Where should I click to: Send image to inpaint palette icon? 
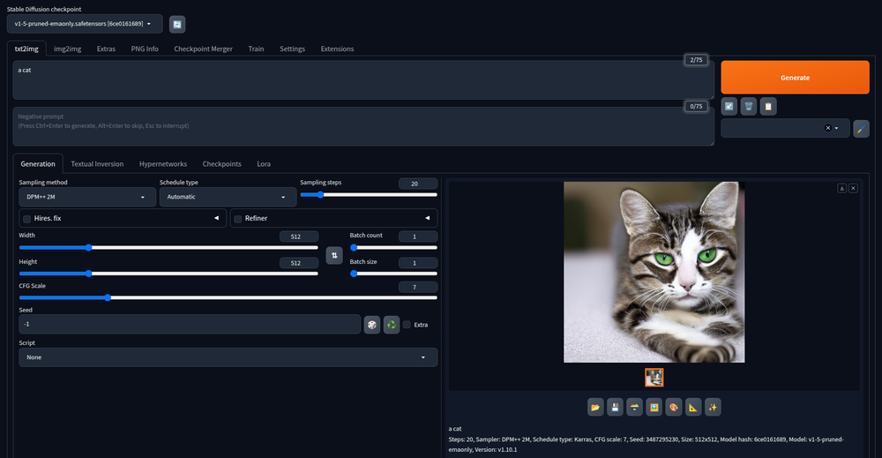674,408
